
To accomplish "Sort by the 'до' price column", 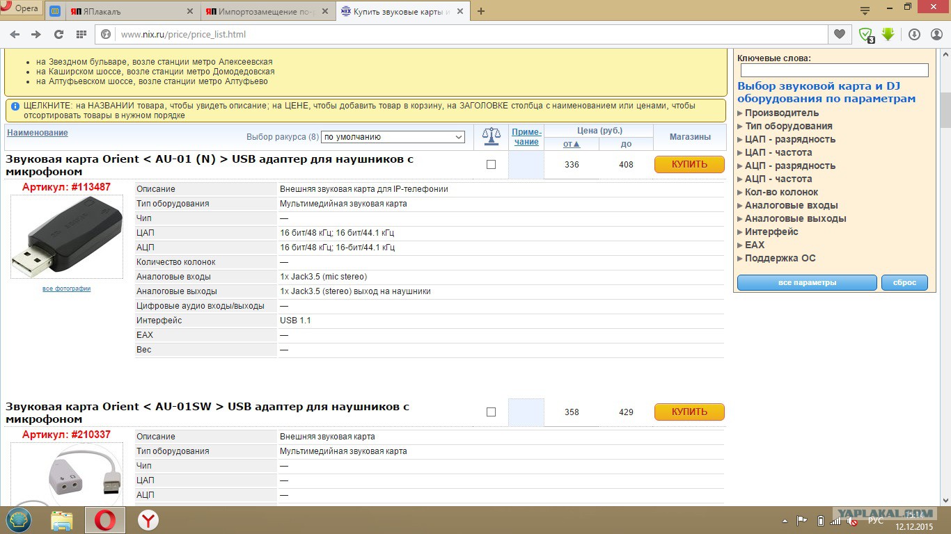I will coord(626,144).
